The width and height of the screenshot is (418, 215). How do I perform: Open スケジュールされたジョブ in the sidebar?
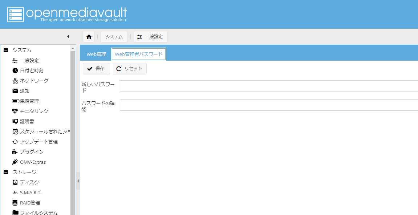[41, 131]
